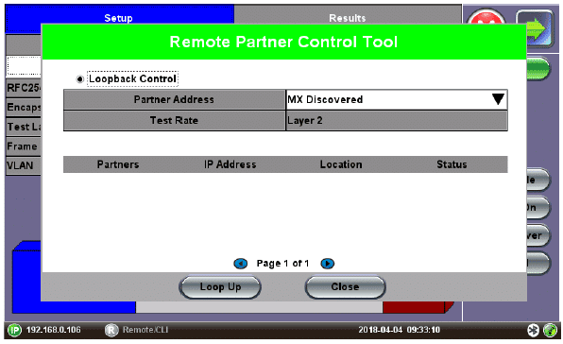Click the Remote/CLI R icon

111,330
